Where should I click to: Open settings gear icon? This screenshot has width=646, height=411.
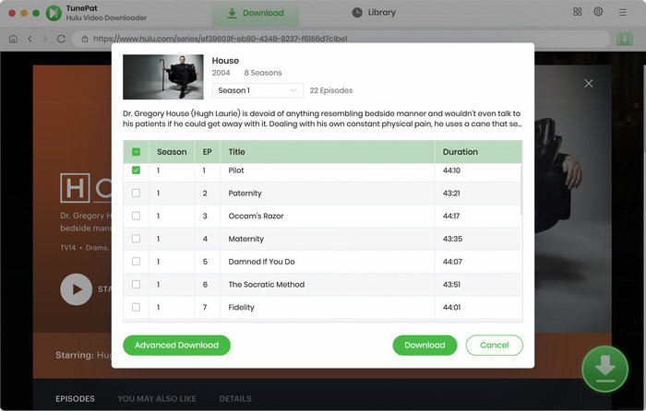[x=598, y=12]
